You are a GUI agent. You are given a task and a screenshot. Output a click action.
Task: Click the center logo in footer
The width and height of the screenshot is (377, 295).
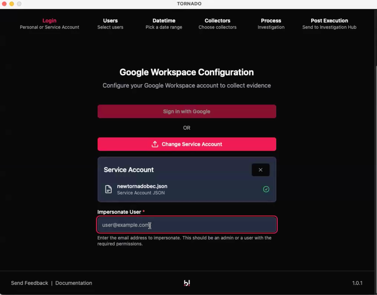(x=187, y=283)
